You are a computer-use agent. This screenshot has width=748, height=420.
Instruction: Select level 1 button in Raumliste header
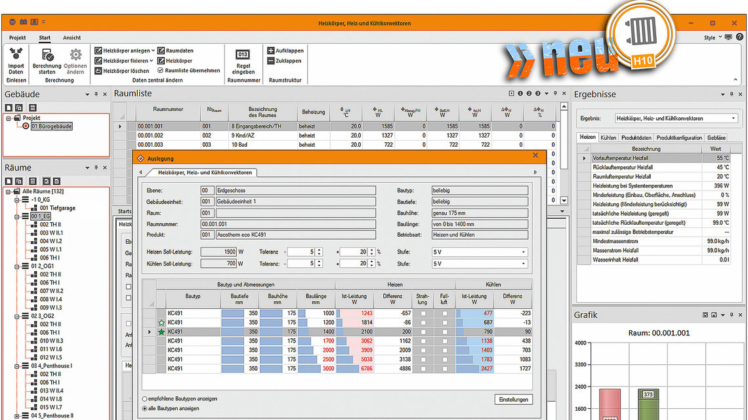tap(520, 94)
